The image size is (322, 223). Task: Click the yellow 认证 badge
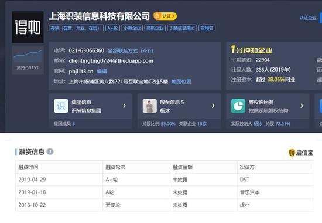pyautogui.click(x=165, y=16)
